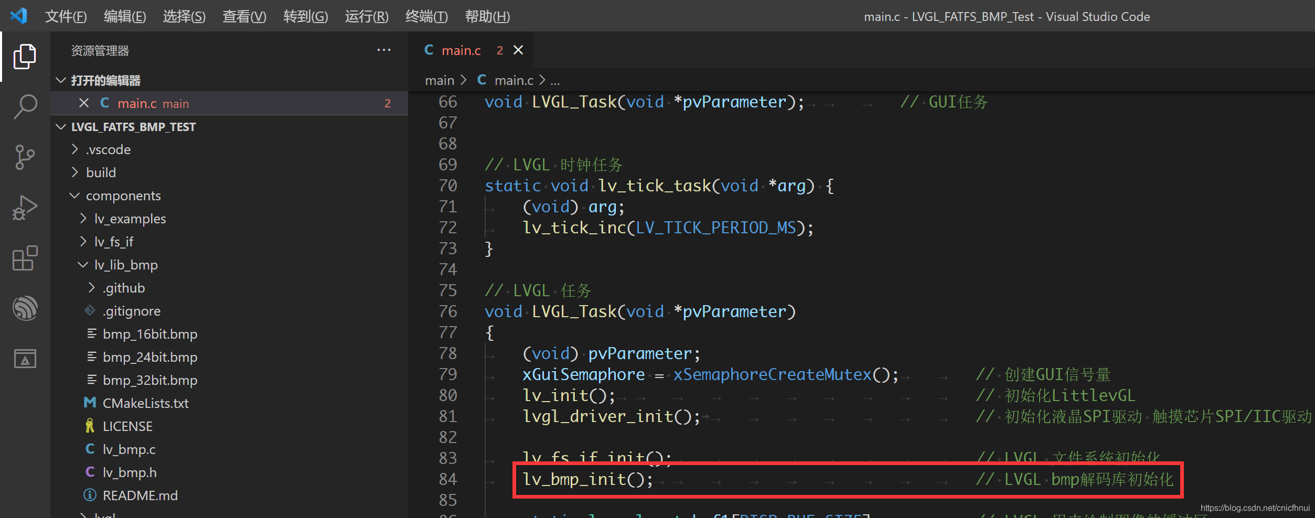Click the CMake icon of CMakeLists.txt
Image resolution: width=1315 pixels, height=518 pixels.
point(90,403)
